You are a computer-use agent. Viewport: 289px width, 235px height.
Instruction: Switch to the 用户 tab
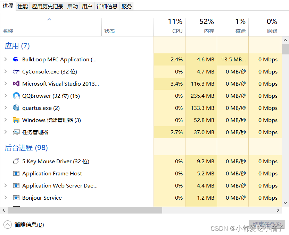(87, 7)
